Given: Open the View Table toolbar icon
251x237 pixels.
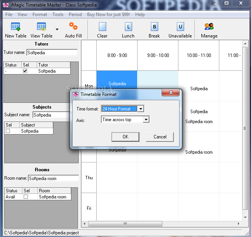Looking at the screenshot, I should click(42, 27).
